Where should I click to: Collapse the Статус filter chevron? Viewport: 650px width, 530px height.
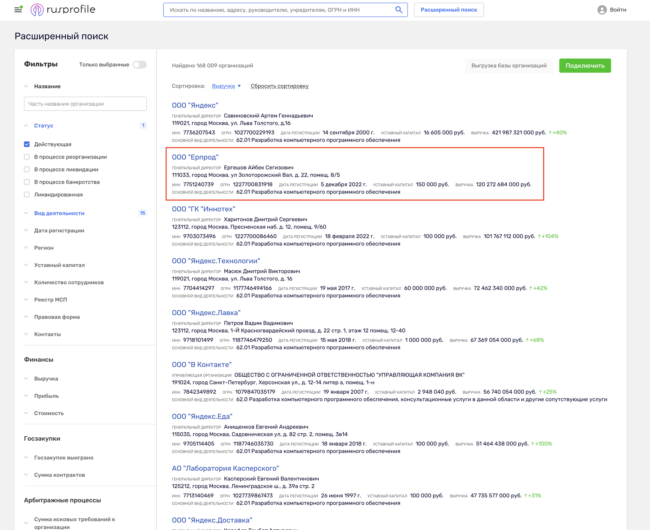pos(26,126)
